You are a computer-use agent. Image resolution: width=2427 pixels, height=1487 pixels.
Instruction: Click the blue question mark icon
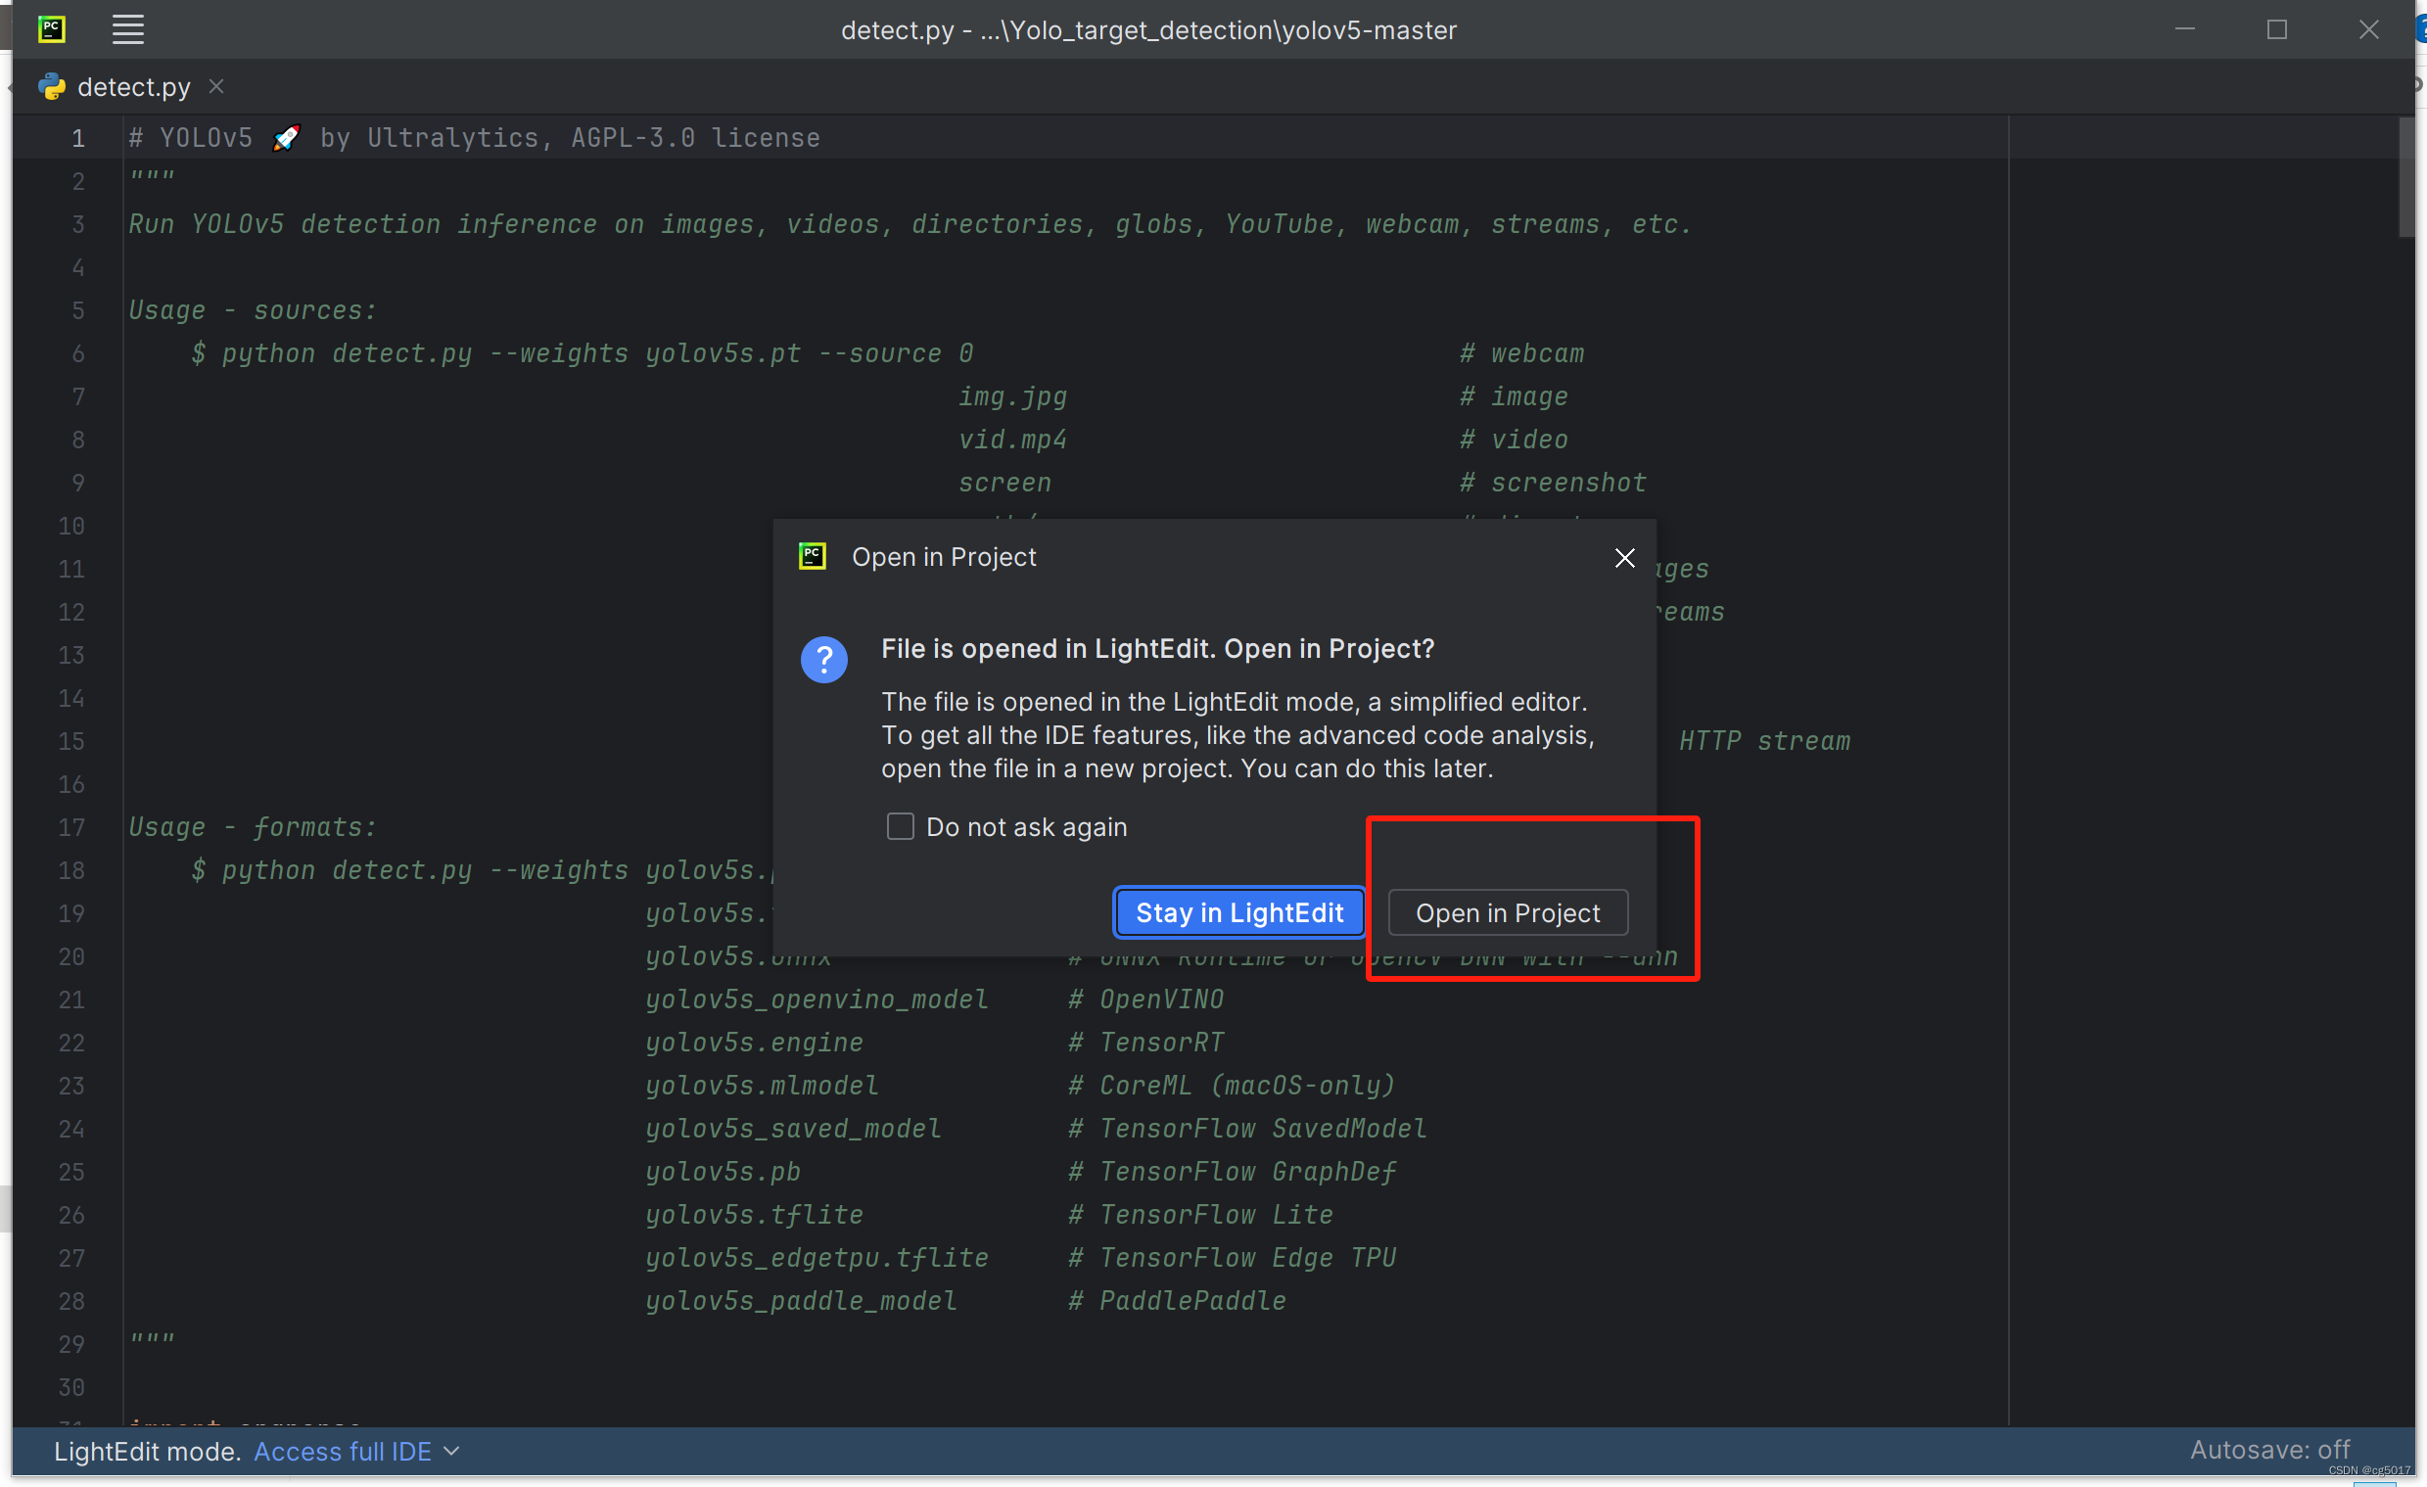coord(823,660)
